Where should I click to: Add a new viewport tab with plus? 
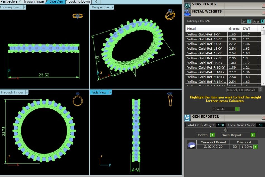pos(97,2)
